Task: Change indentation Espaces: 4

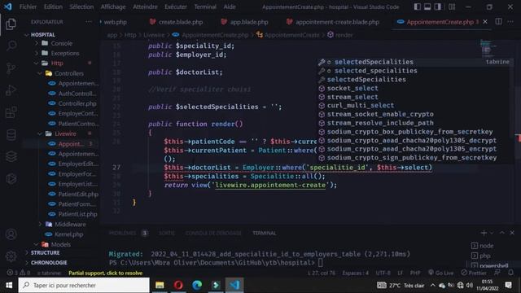Action: 355,273
